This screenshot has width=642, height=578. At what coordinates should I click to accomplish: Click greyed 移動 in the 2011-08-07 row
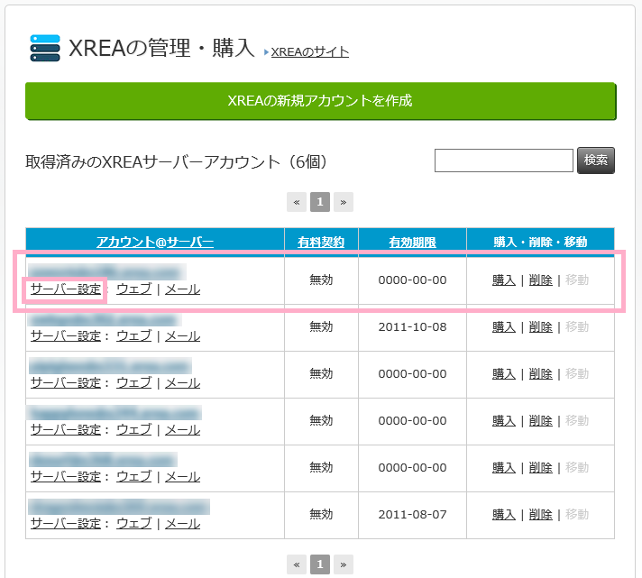[577, 515]
